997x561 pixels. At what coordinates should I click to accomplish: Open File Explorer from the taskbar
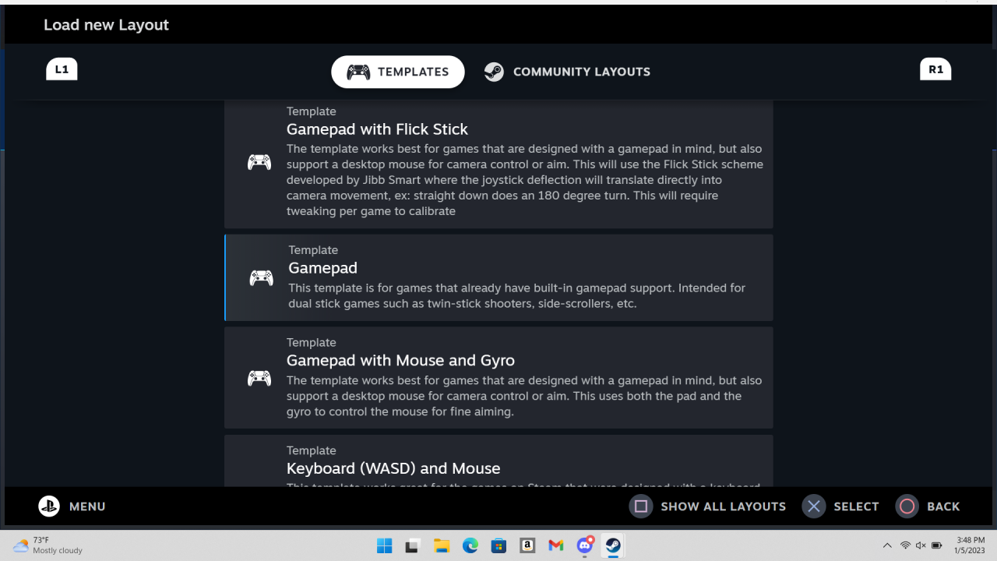[442, 545]
